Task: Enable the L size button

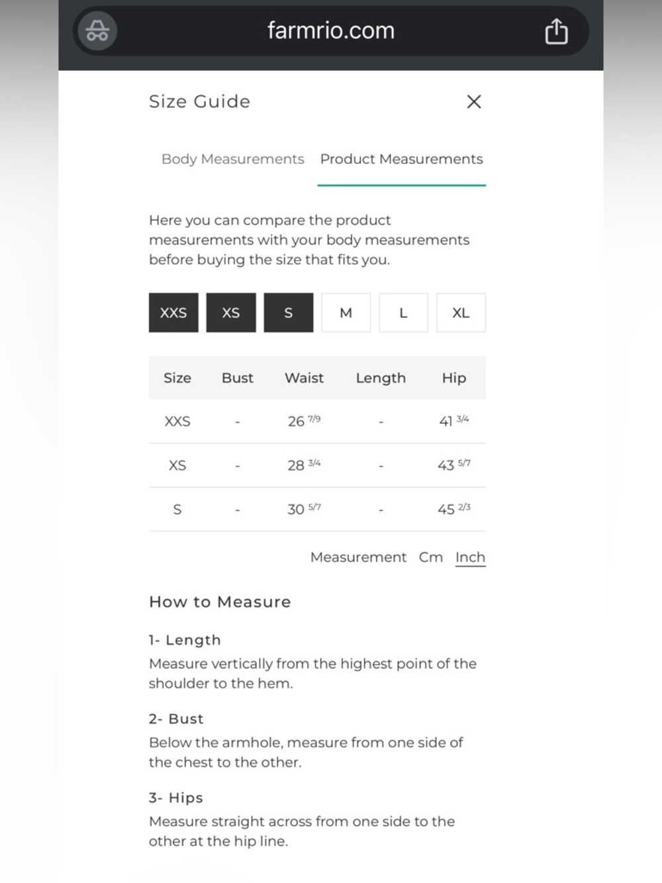Action: click(x=404, y=313)
